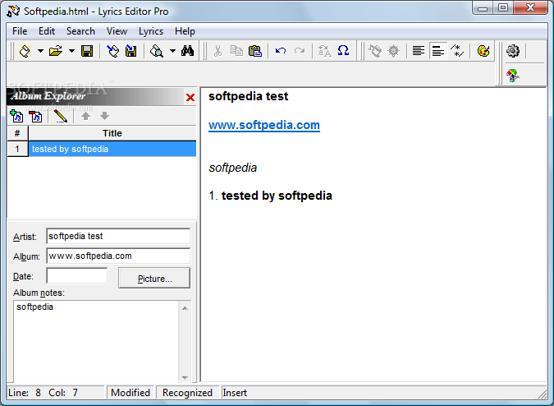Insert special character Omega icon

343,51
